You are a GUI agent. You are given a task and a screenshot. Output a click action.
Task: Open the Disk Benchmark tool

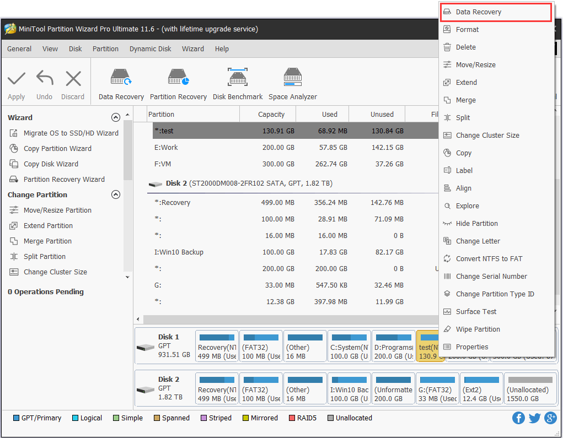click(x=237, y=84)
